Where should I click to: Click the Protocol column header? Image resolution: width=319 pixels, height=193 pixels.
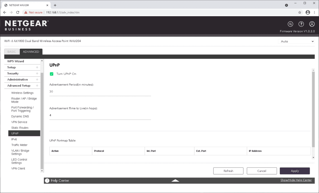point(118,151)
